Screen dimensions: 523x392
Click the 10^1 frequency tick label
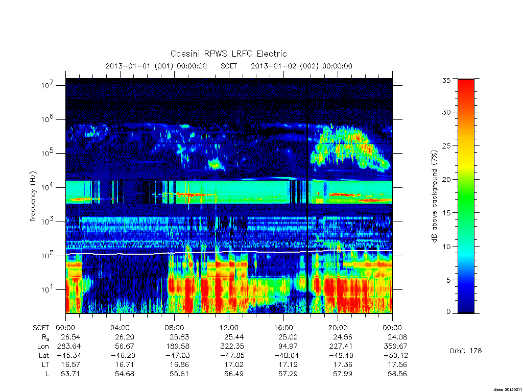point(47,289)
